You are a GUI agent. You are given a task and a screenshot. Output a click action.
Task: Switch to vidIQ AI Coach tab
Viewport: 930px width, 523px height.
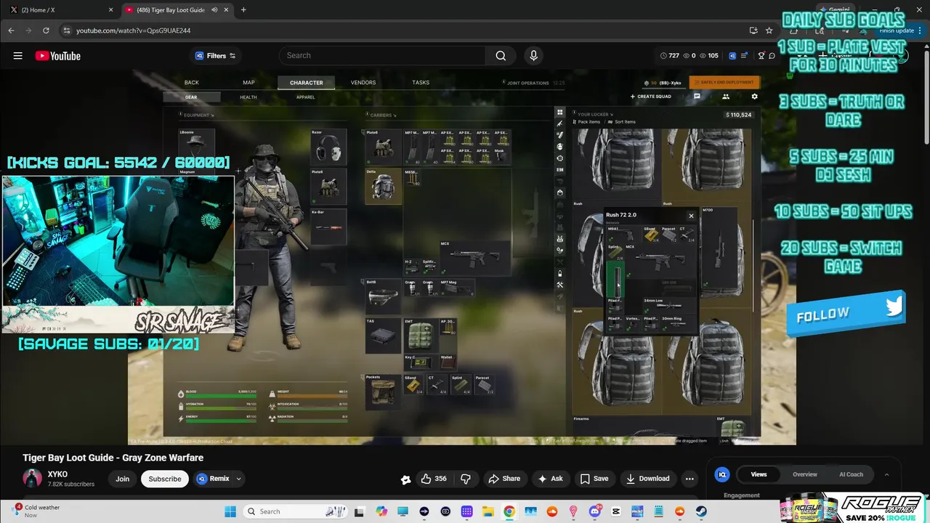852,474
